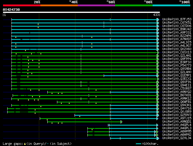Image resolution: width=193 pixels, height=146 pixels.
Task: Select the UniRef100_C6SX13 label
Action: [x=177, y=52]
